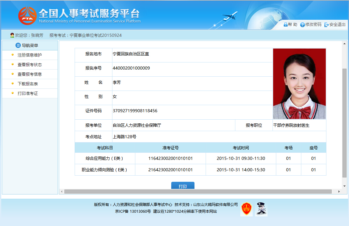The width and height of the screenshot is (349, 226).
Task: Click the cyber police badge icon
Action: pos(261,209)
